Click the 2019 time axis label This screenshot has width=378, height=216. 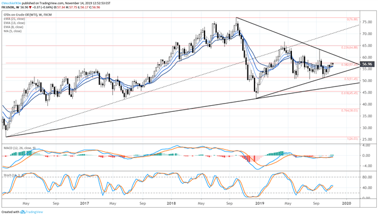point(260,203)
